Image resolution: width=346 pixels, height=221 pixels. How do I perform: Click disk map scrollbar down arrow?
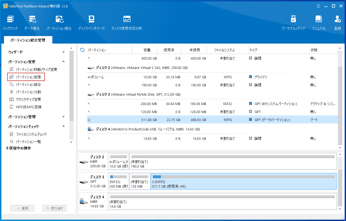coord(340,209)
